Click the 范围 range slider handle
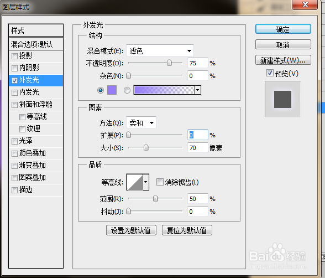The image size is (325, 278). [155, 199]
